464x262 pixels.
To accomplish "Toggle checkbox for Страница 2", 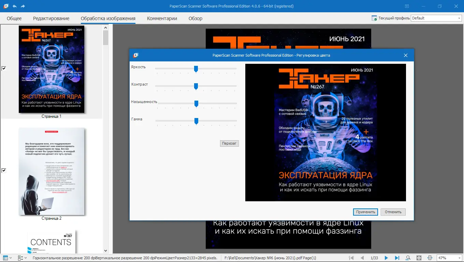I will [4, 171].
